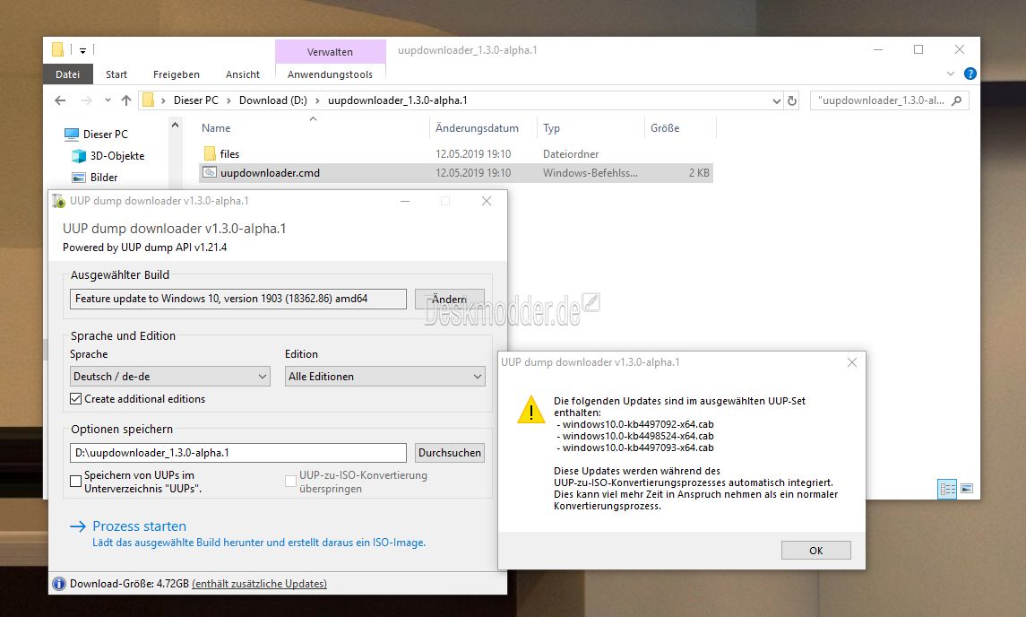This screenshot has height=617, width=1026.
Task: Sort by Änderungsdatum column header
Action: coord(477,128)
